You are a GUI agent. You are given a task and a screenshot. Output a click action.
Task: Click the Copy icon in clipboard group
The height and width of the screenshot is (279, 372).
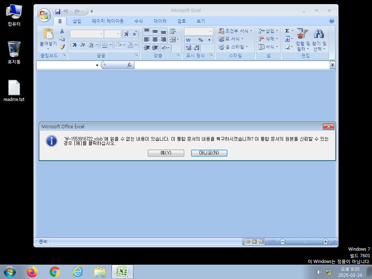pyautogui.click(x=62, y=39)
